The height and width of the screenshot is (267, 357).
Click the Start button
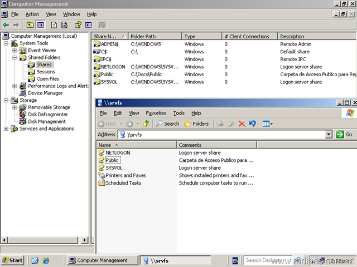click(x=12, y=260)
